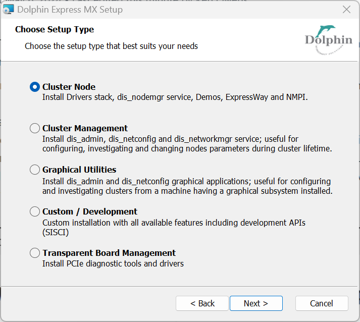Click the 'Choose Setup Type' heading
The height and width of the screenshot is (322, 360).
[x=55, y=29]
